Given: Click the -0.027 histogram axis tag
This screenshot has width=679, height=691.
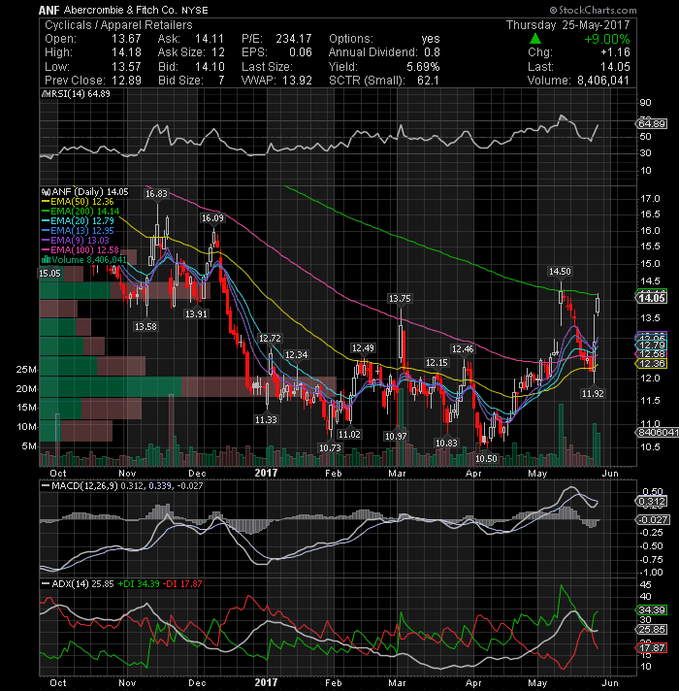Looking at the screenshot, I should point(653,520).
